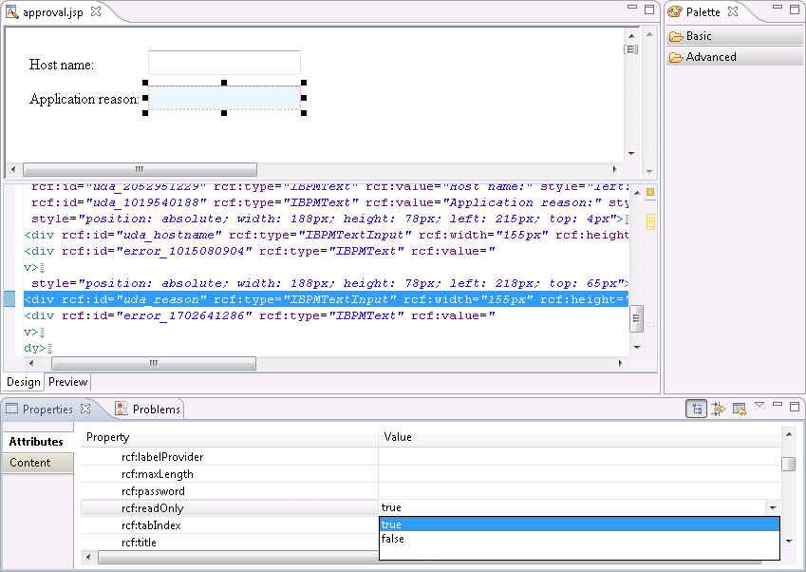Click yellow warning marker in overview ruler

650,193
